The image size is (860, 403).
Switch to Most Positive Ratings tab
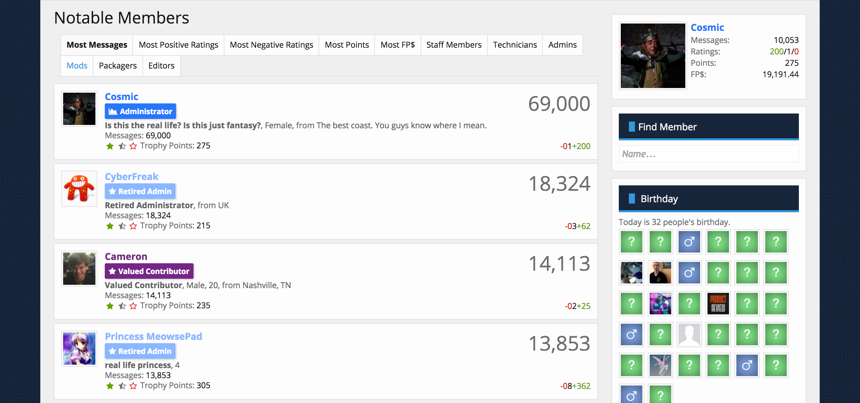(x=178, y=45)
